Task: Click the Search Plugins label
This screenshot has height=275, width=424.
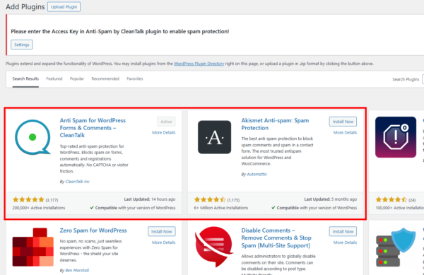Action: click(406, 79)
